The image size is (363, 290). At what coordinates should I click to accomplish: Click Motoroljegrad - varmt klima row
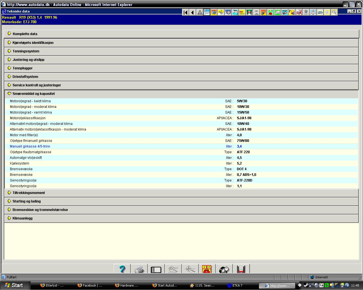point(181,112)
